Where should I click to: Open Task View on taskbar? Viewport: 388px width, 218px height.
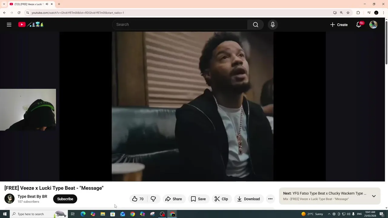pyautogui.click(x=73, y=214)
